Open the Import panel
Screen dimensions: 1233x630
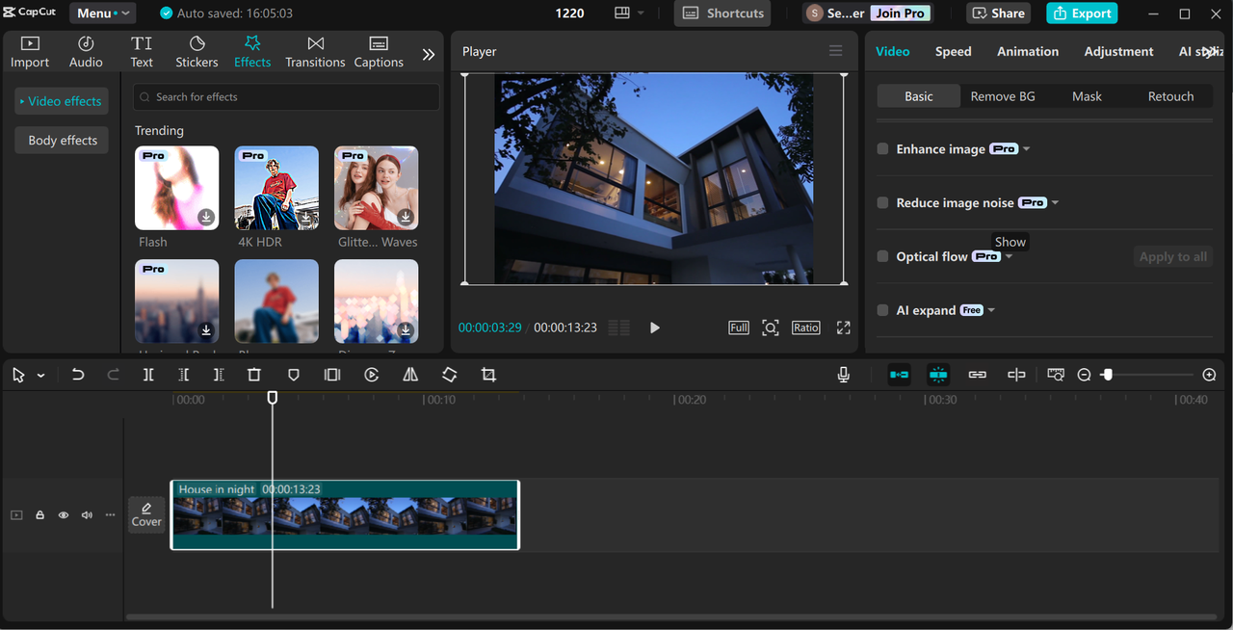click(30, 52)
